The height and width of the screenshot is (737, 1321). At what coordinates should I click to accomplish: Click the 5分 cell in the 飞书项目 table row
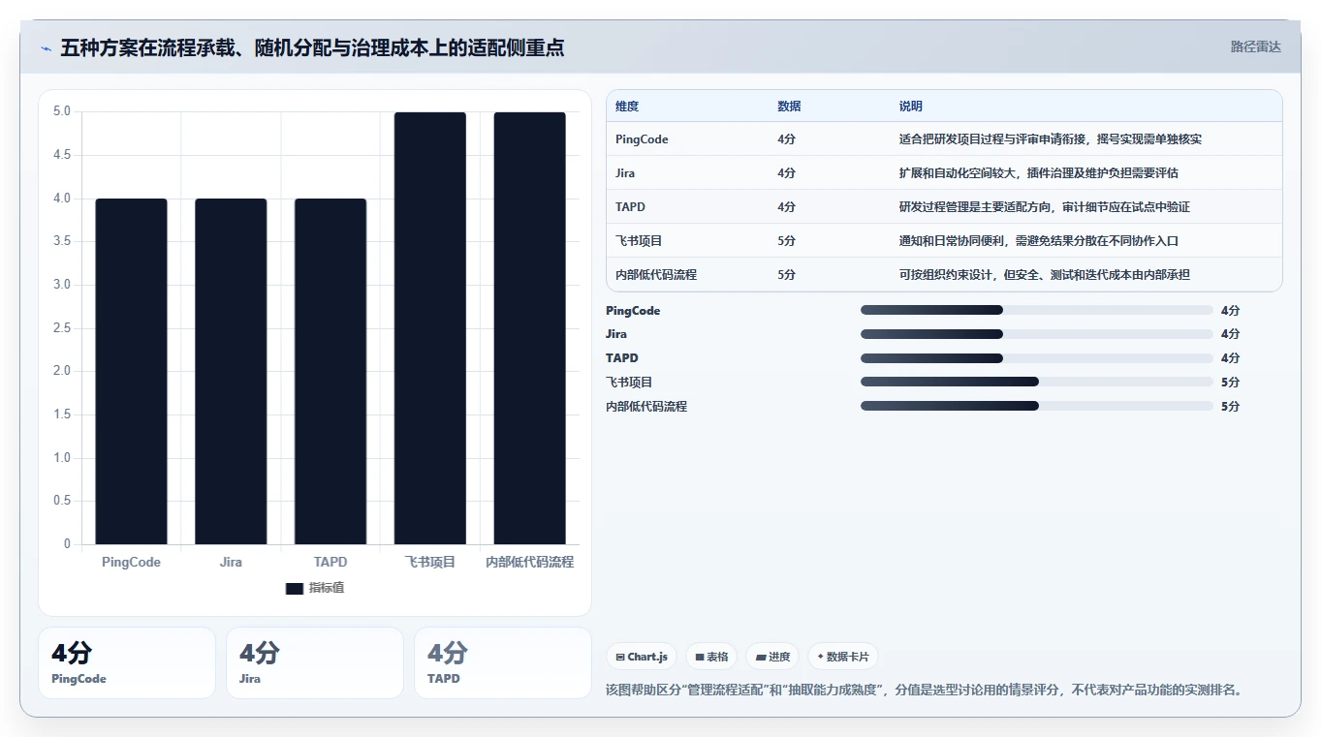coord(786,241)
